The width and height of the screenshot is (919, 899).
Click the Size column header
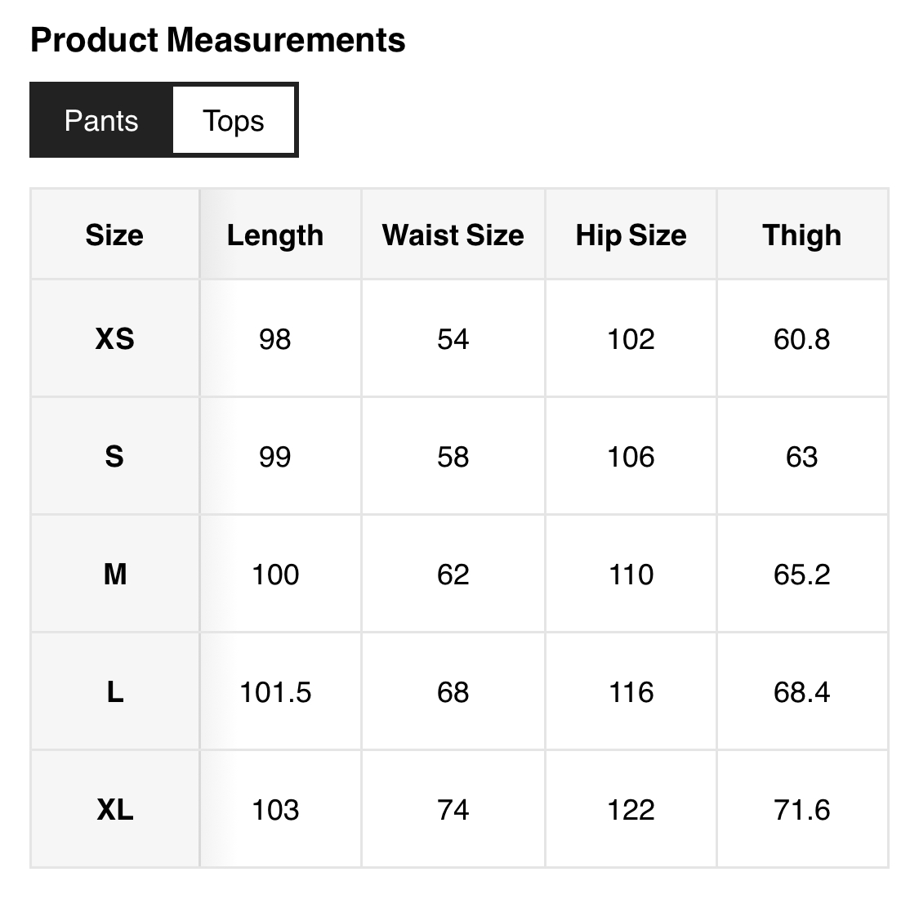click(114, 235)
